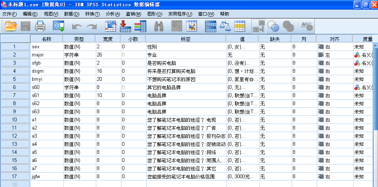Open 转换(T) menu
The width and height of the screenshot is (378, 187).
tap(92, 14)
